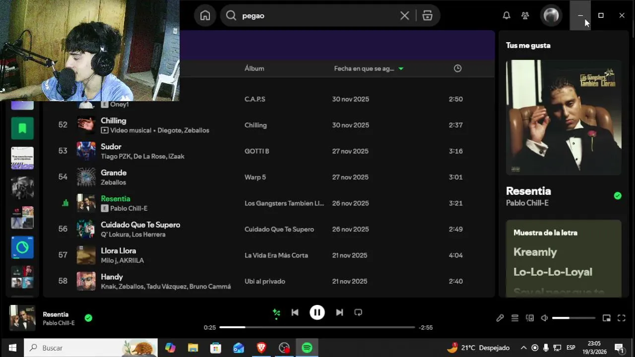The height and width of the screenshot is (357, 635).
Task: Open the Browse icon beside search box
Action: tap(427, 15)
